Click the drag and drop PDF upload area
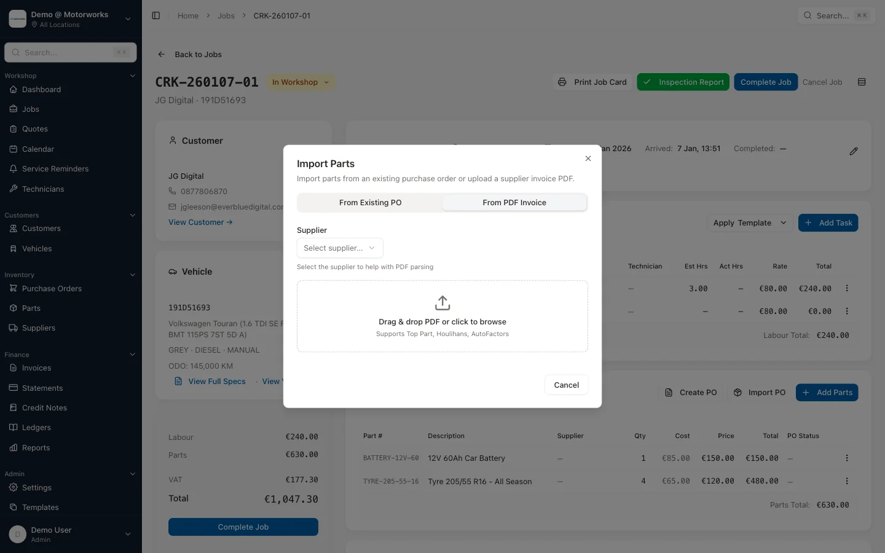Screen dimensions: 885x553 (x=442, y=316)
